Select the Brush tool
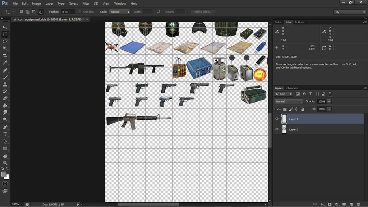 5,78
